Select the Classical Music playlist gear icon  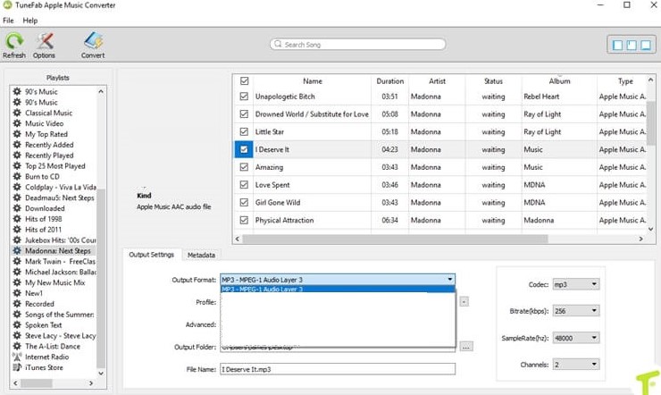pos(17,113)
